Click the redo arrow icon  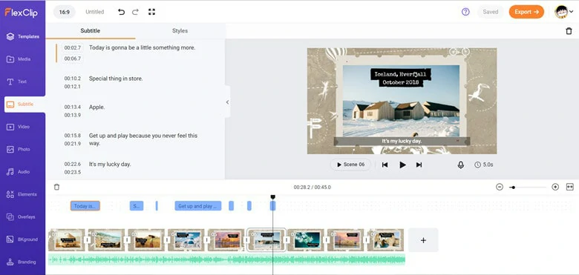(x=136, y=12)
